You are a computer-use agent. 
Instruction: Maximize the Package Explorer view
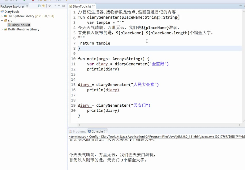pos(63,6)
